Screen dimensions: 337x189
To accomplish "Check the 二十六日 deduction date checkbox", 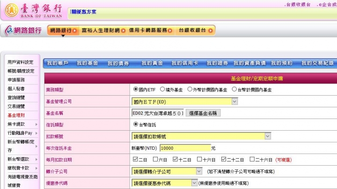I will (252, 159).
